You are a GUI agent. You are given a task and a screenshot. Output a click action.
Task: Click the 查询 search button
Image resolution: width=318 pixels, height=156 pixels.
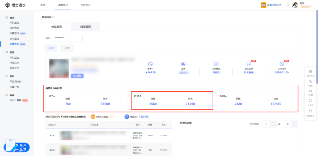coord(51,48)
